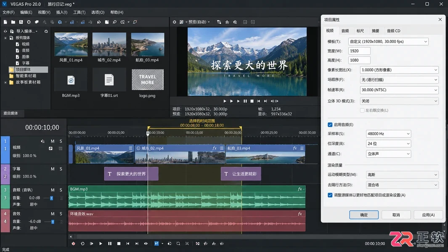Pause in the preview window transport controls

(x=245, y=101)
